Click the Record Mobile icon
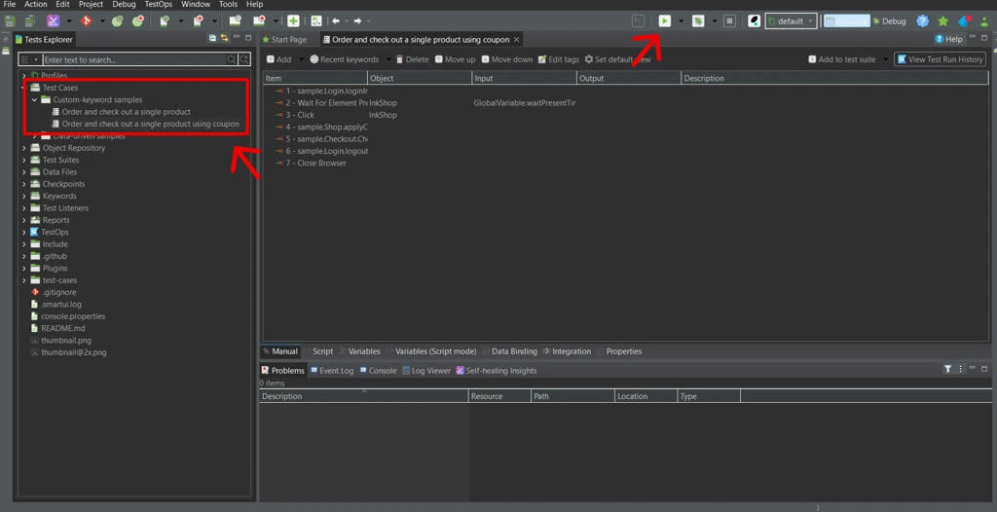Viewport: 997px width, 512px height. pyautogui.click(x=198, y=21)
